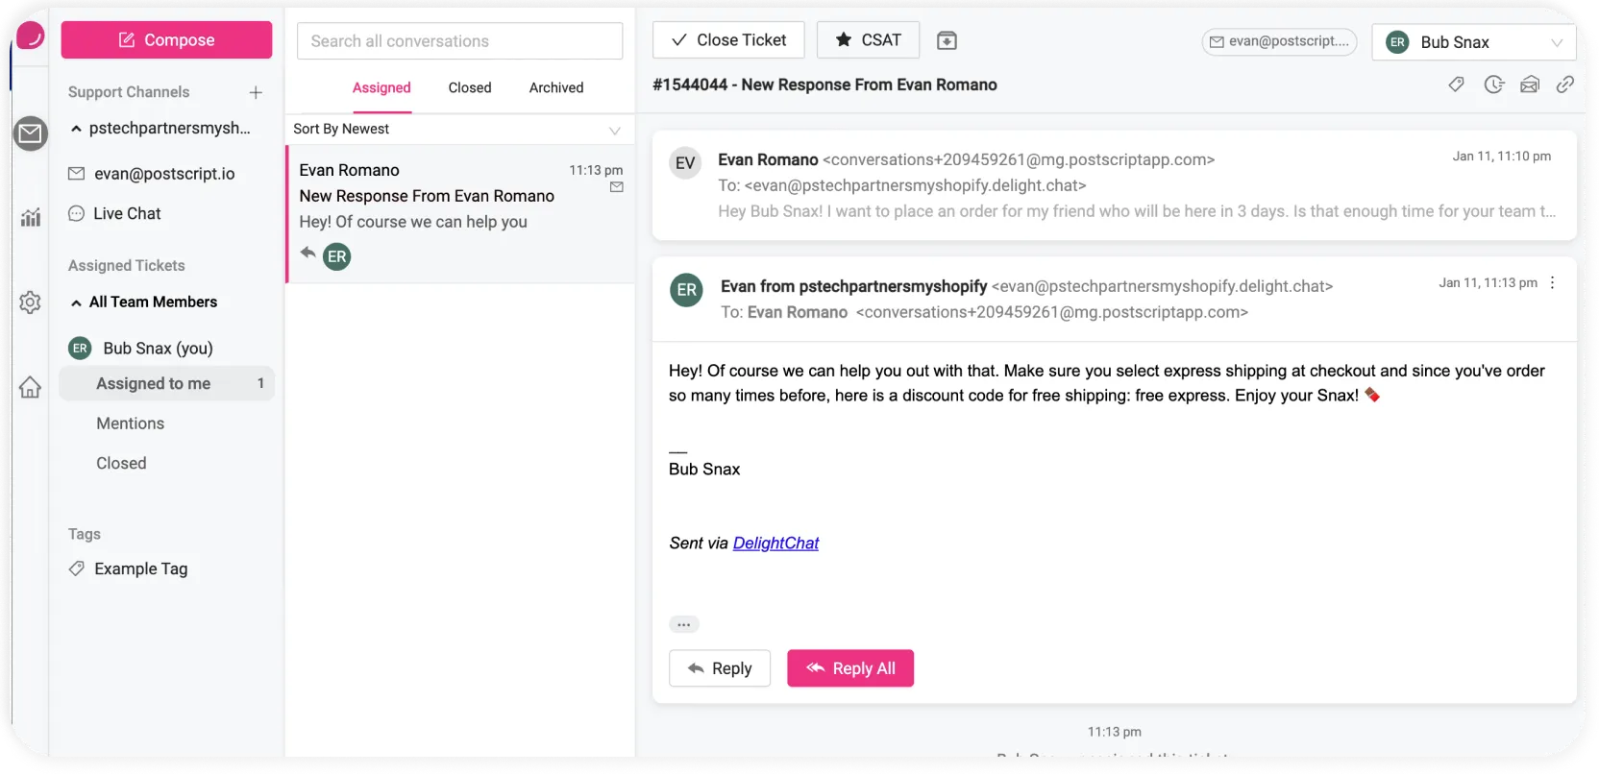Expand quoted text with ellipsis button

pos(683,624)
